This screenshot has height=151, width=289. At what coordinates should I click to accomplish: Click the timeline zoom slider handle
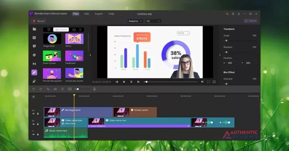[78, 89]
